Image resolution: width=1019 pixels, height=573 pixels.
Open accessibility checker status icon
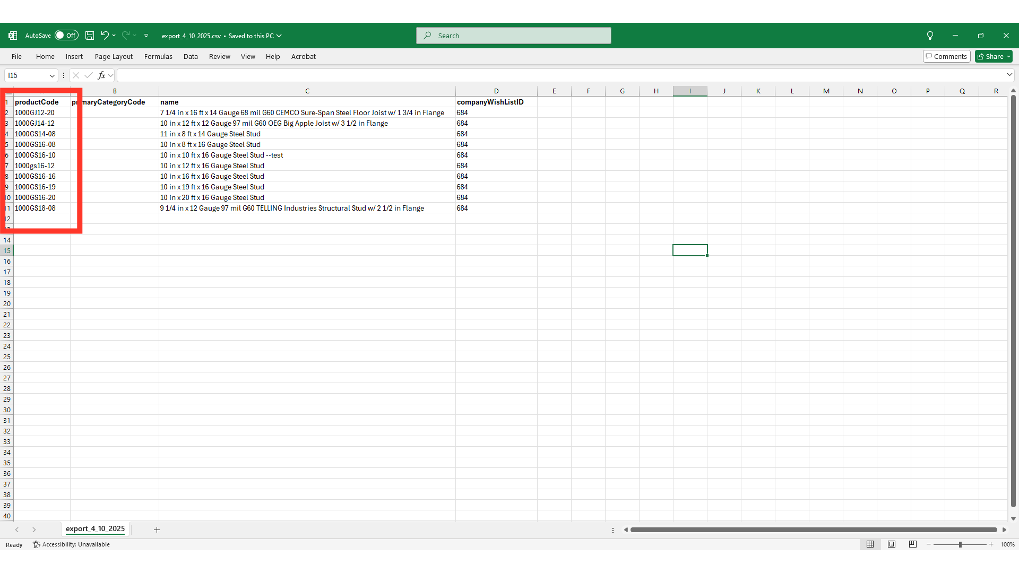[37, 544]
